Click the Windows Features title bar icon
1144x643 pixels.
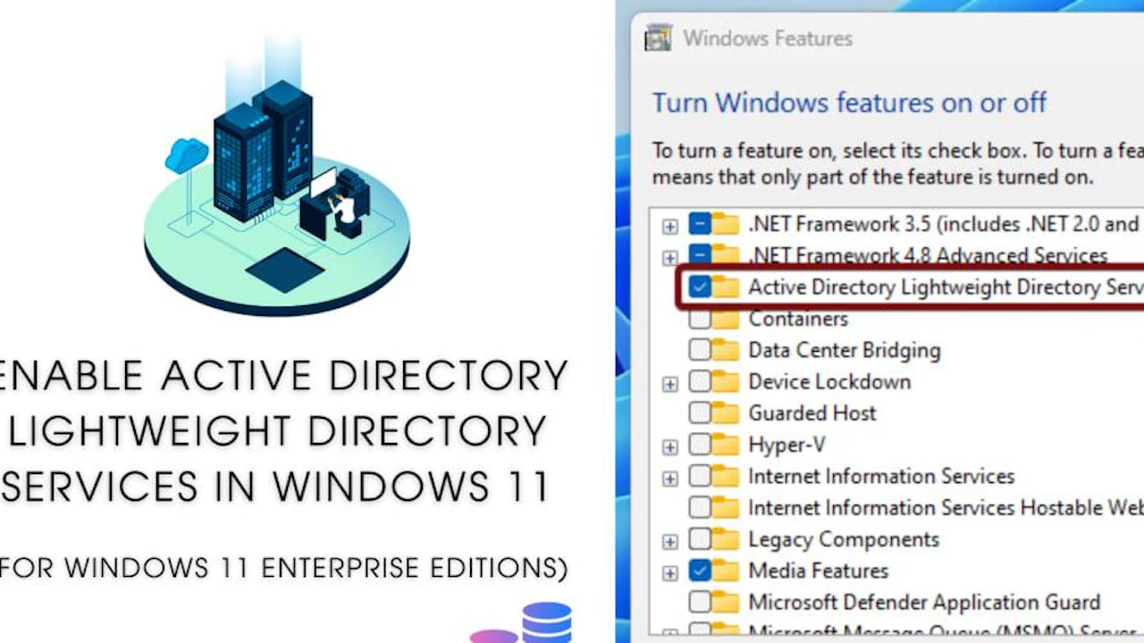(658, 38)
